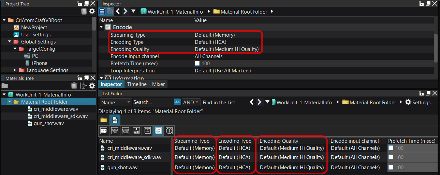Open Materials Tree settings gear

click(92, 86)
